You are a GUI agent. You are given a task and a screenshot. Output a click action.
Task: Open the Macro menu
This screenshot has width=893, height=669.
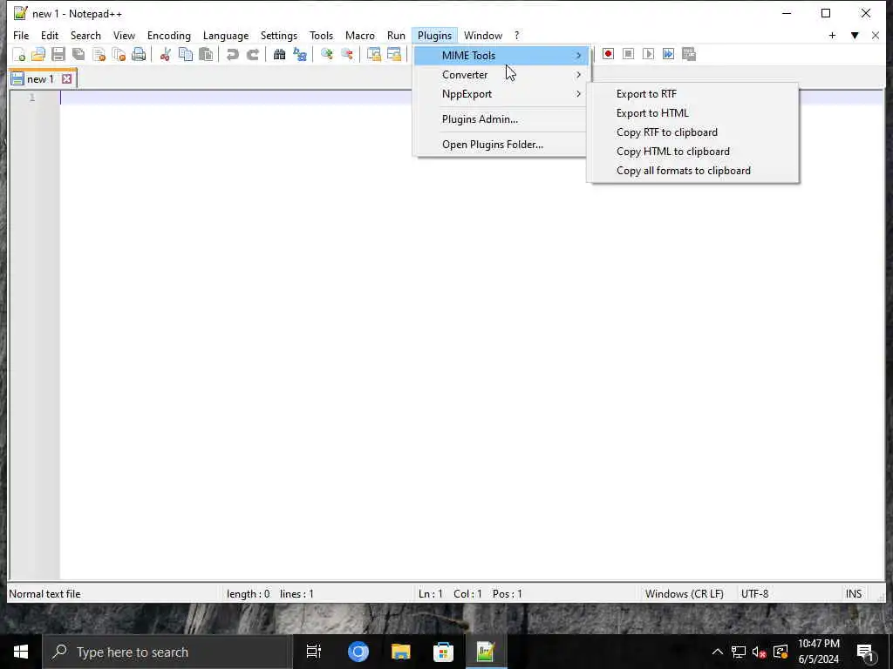coord(360,35)
